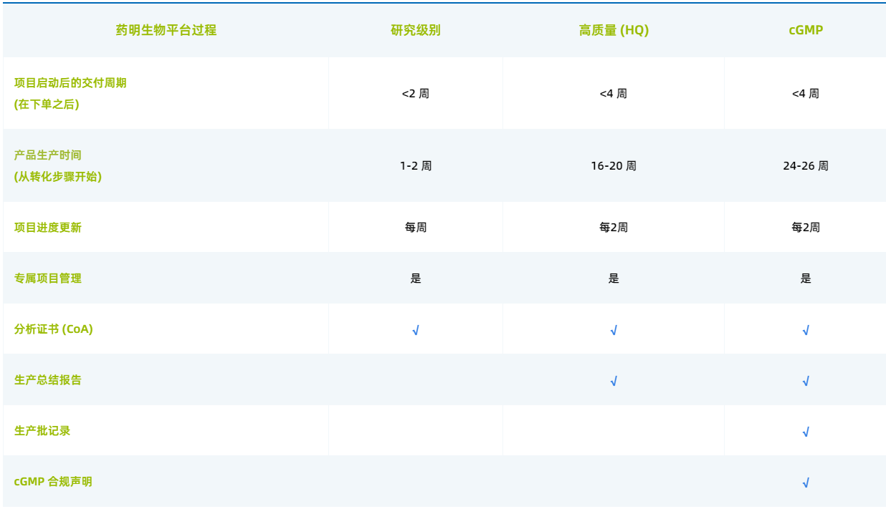The height and width of the screenshot is (509, 886).
Task: Click the 分析证书 (CoA) checkmark under 研究级别
Action: point(416,330)
